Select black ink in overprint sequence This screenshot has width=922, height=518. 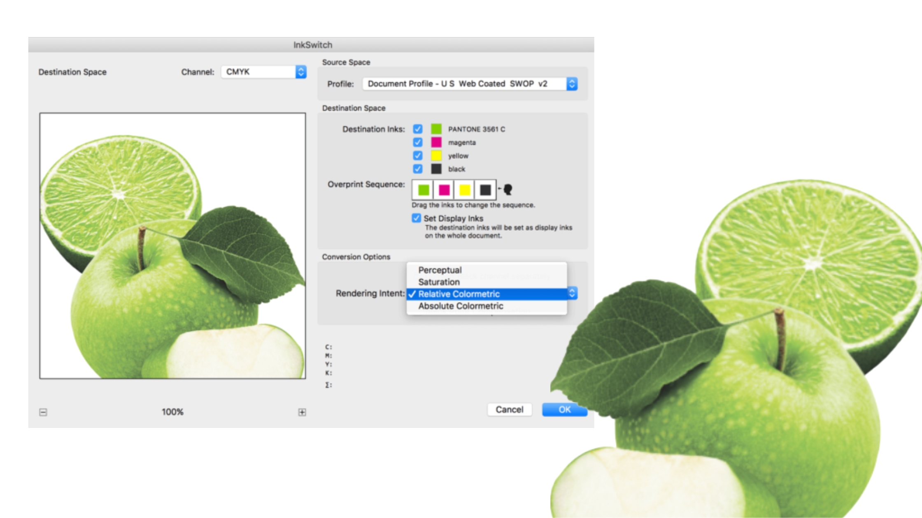(485, 190)
